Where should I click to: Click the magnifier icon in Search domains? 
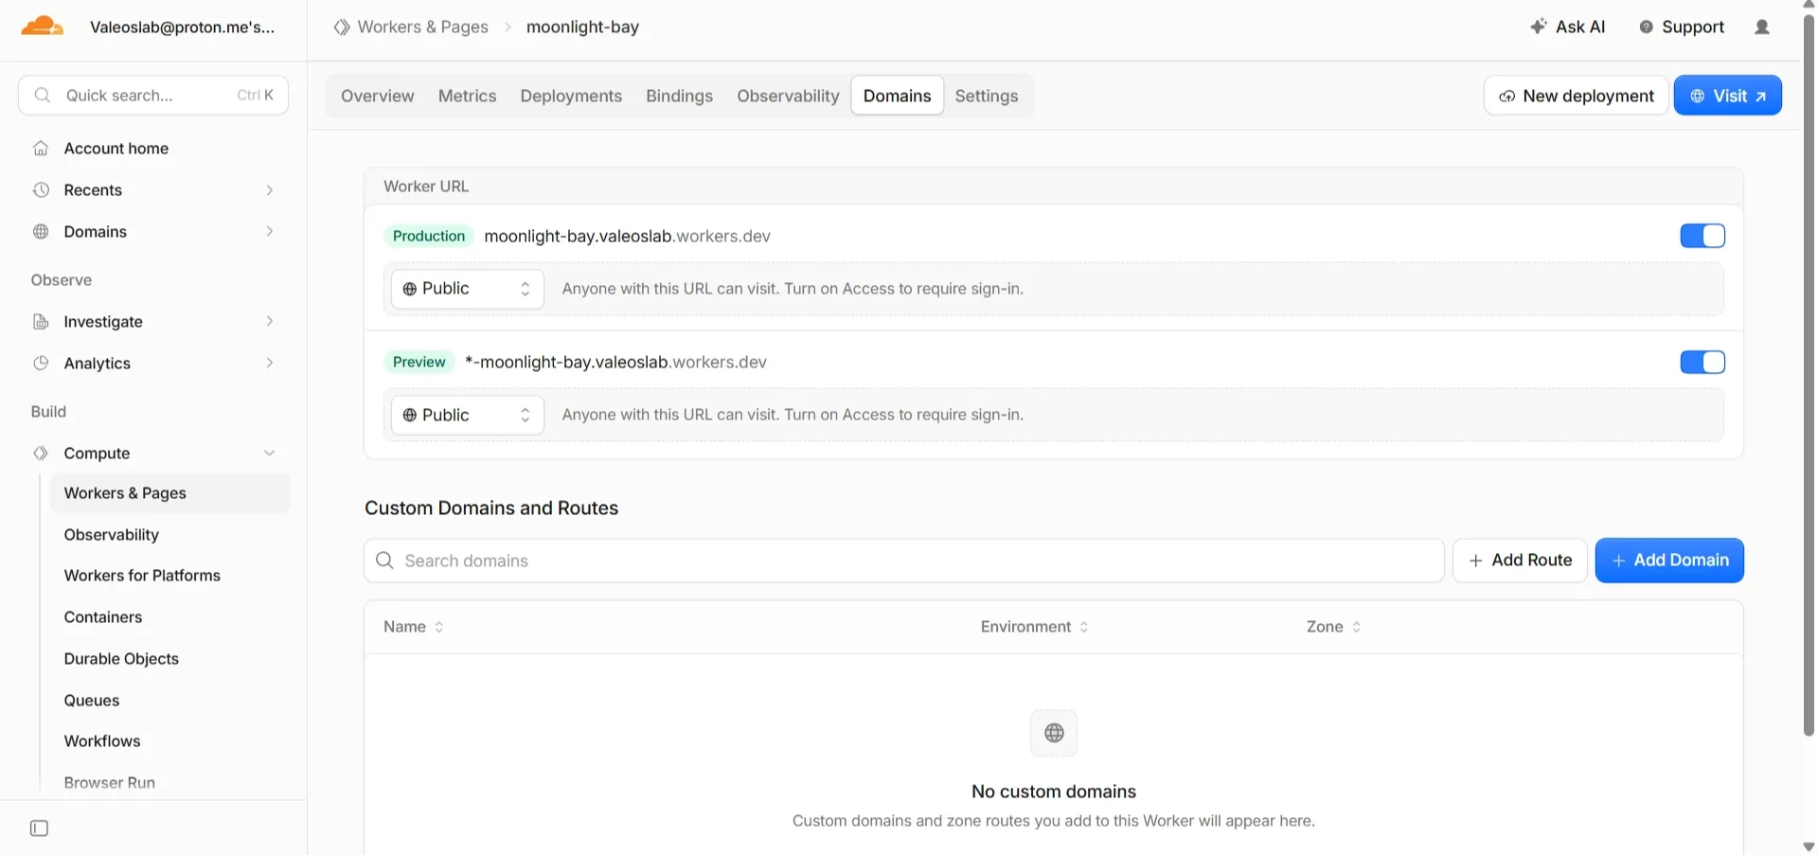[x=384, y=561]
